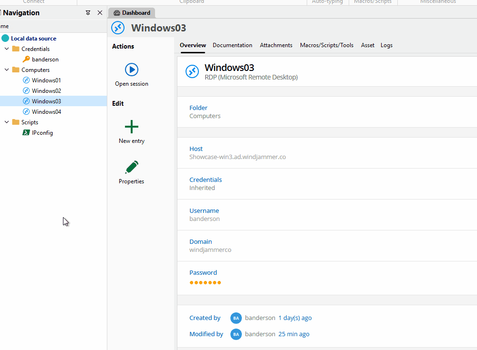This screenshot has height=350, width=477.
Task: Collapse the Credentials folder
Action: [7, 49]
